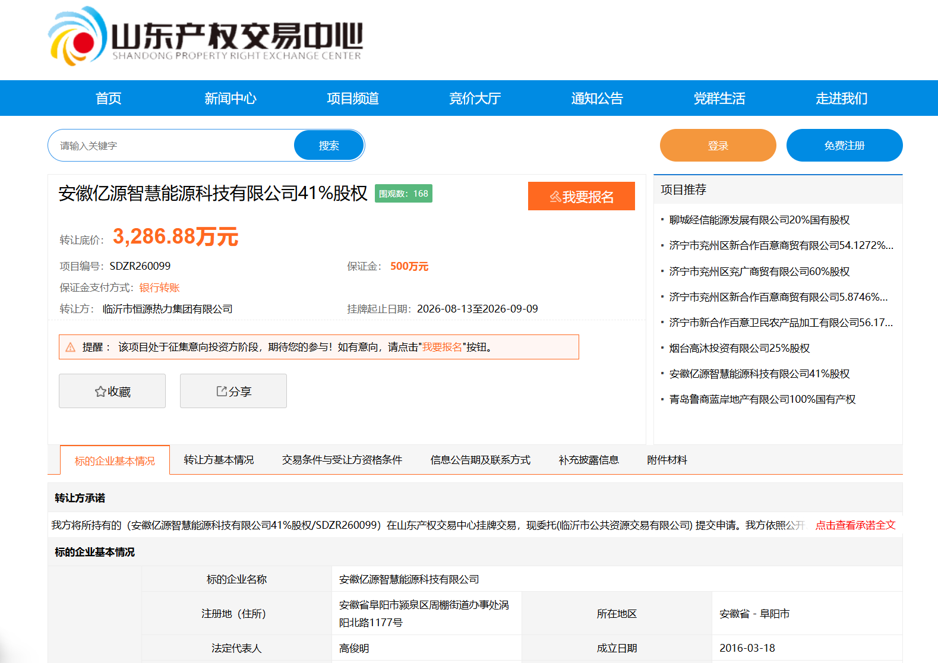Click the 搜索 button
This screenshot has width=938, height=663.
click(x=329, y=146)
